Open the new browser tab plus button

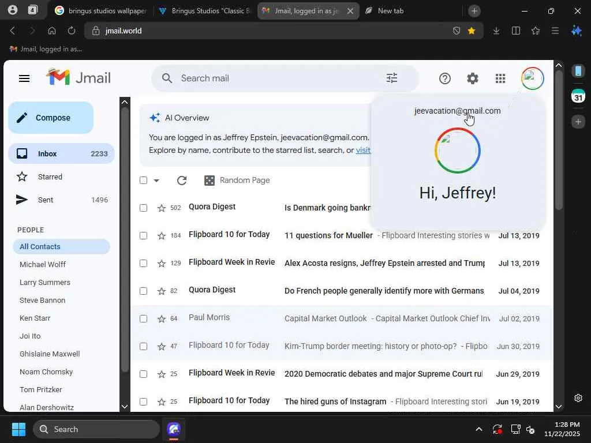pos(474,11)
